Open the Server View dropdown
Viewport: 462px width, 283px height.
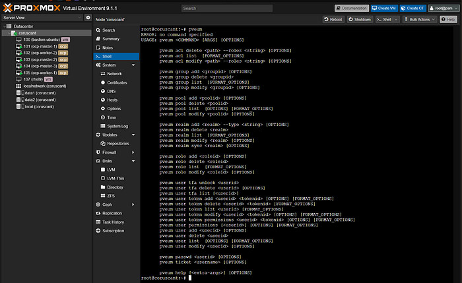pyautogui.click(x=41, y=18)
